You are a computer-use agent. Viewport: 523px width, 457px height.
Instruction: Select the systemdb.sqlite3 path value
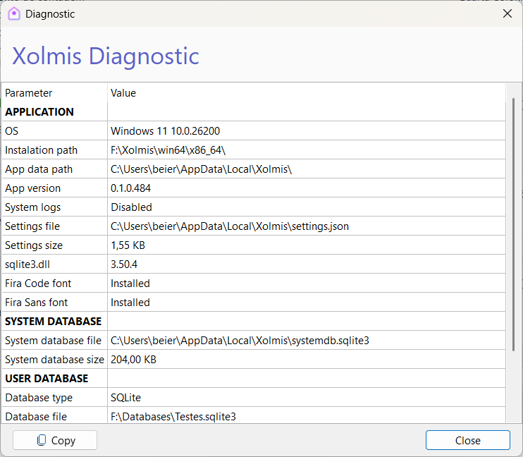click(x=307, y=340)
